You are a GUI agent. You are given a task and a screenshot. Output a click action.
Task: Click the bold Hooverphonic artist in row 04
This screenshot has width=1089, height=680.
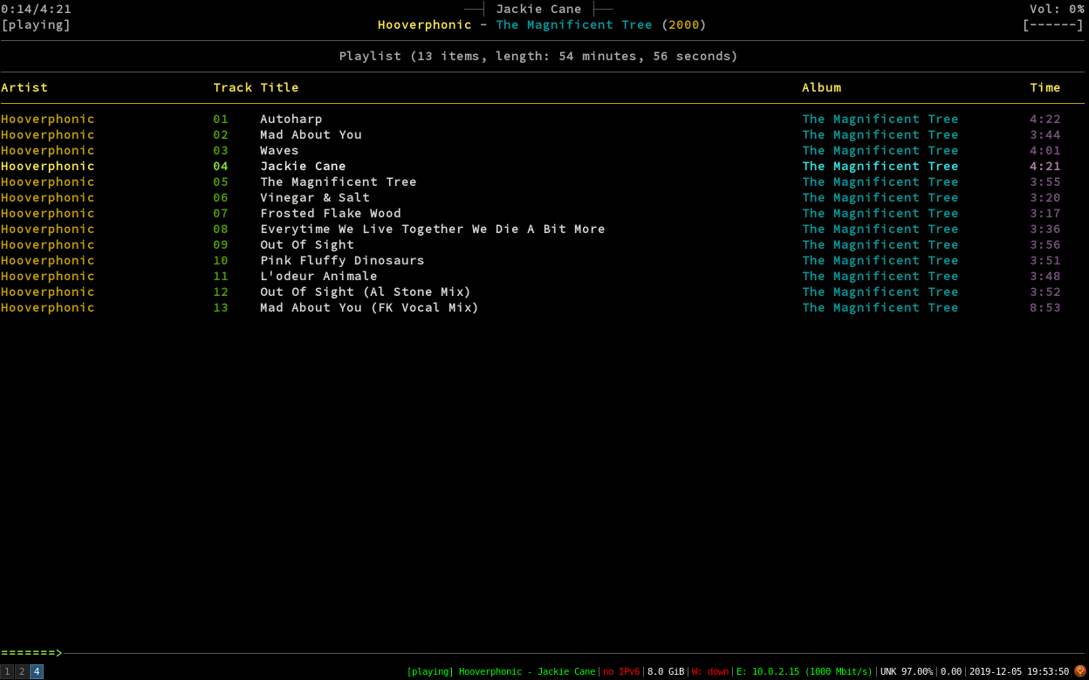pos(48,166)
